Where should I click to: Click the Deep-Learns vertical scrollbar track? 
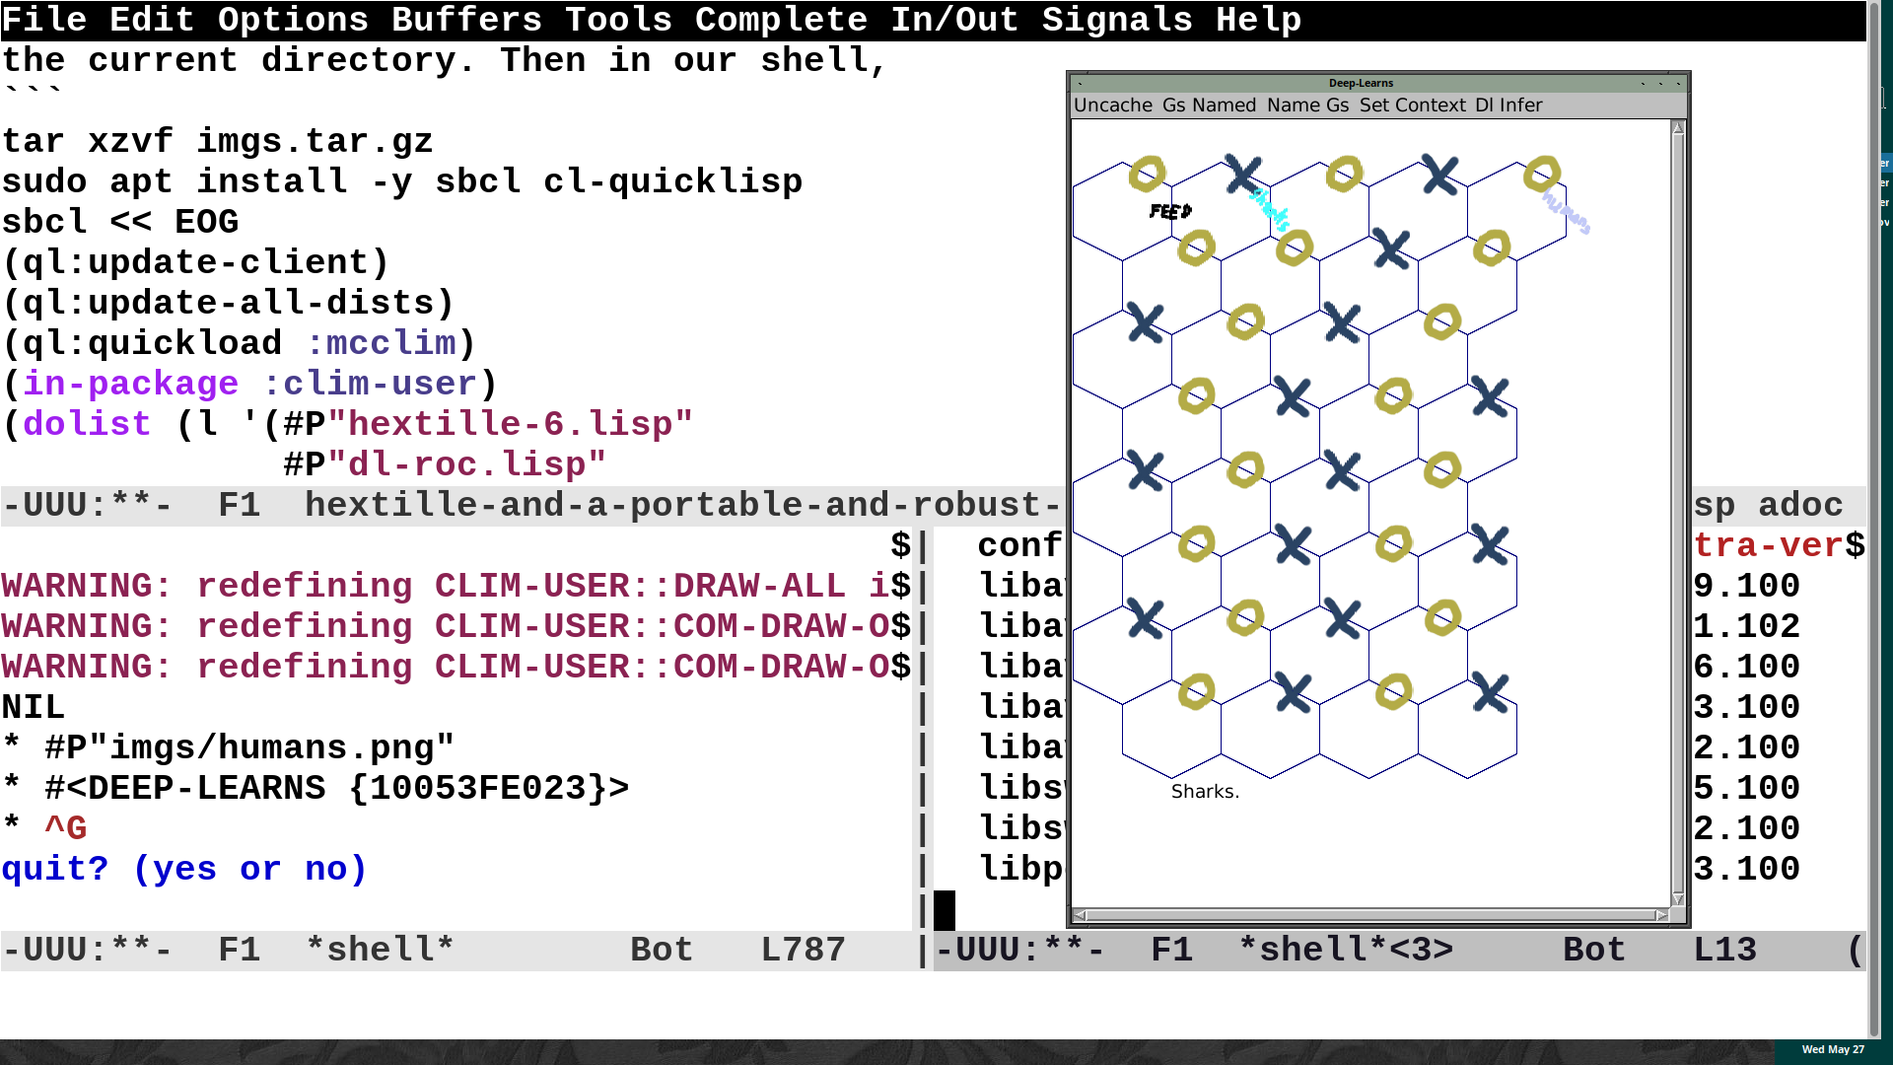(1678, 513)
